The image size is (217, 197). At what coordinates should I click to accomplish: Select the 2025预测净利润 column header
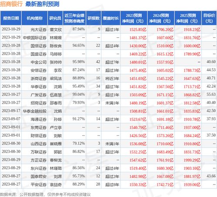point(188,18)
